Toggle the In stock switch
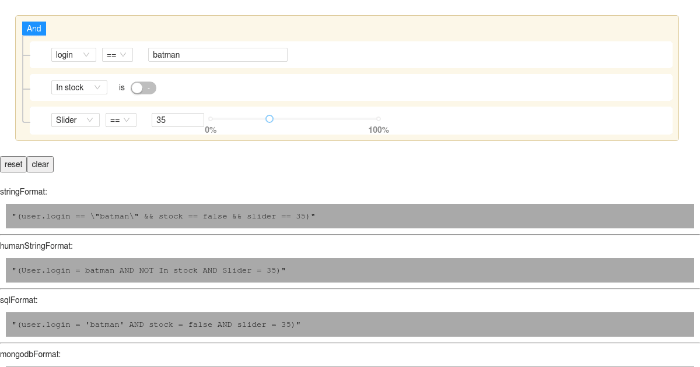The image size is (700, 367). point(143,88)
